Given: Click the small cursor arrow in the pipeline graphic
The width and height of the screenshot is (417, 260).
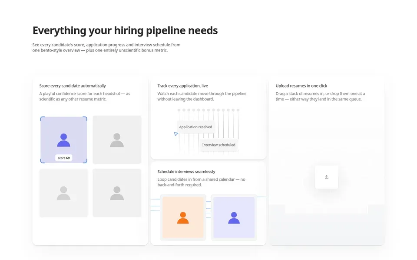Looking at the screenshot, I should (176, 134).
